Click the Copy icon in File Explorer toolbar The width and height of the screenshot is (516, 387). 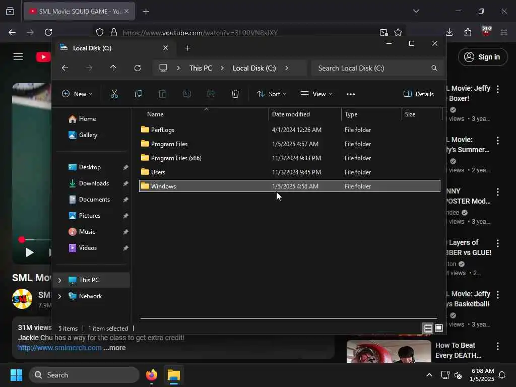(x=139, y=94)
